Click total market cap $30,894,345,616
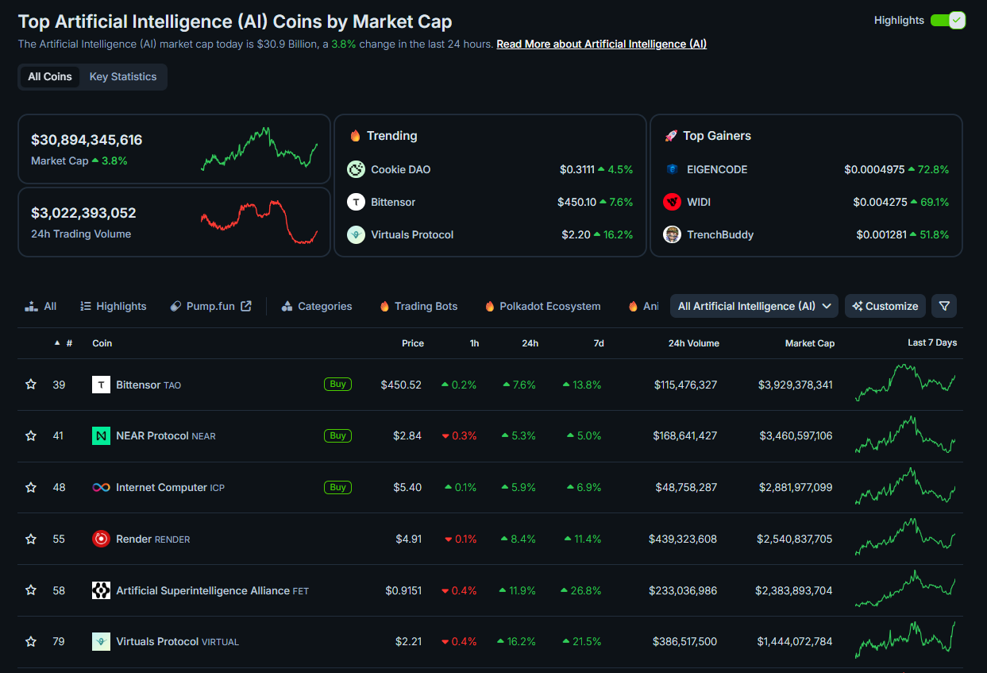This screenshot has width=987, height=673. 87,140
